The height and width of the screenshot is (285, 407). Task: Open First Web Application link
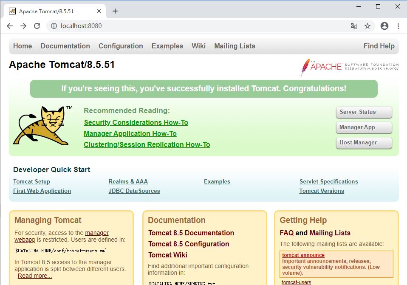42,191
